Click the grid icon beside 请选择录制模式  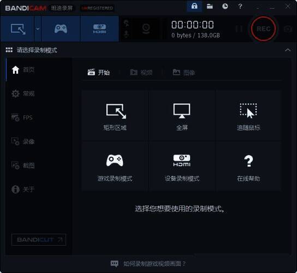(x=9, y=50)
